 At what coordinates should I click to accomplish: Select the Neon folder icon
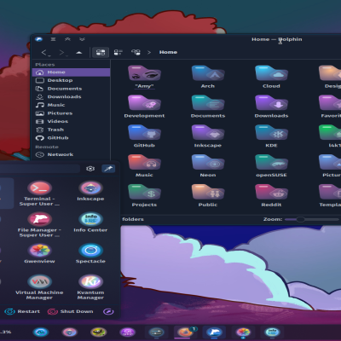tap(208, 162)
